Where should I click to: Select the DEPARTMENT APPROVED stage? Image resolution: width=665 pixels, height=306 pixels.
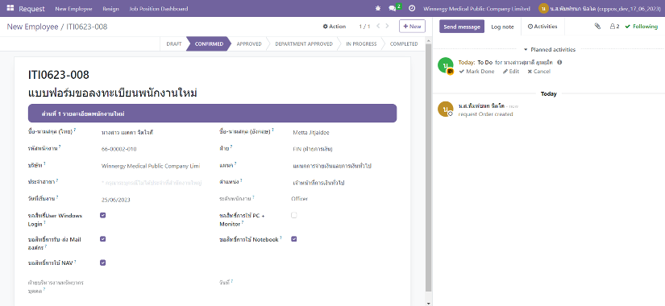(304, 43)
